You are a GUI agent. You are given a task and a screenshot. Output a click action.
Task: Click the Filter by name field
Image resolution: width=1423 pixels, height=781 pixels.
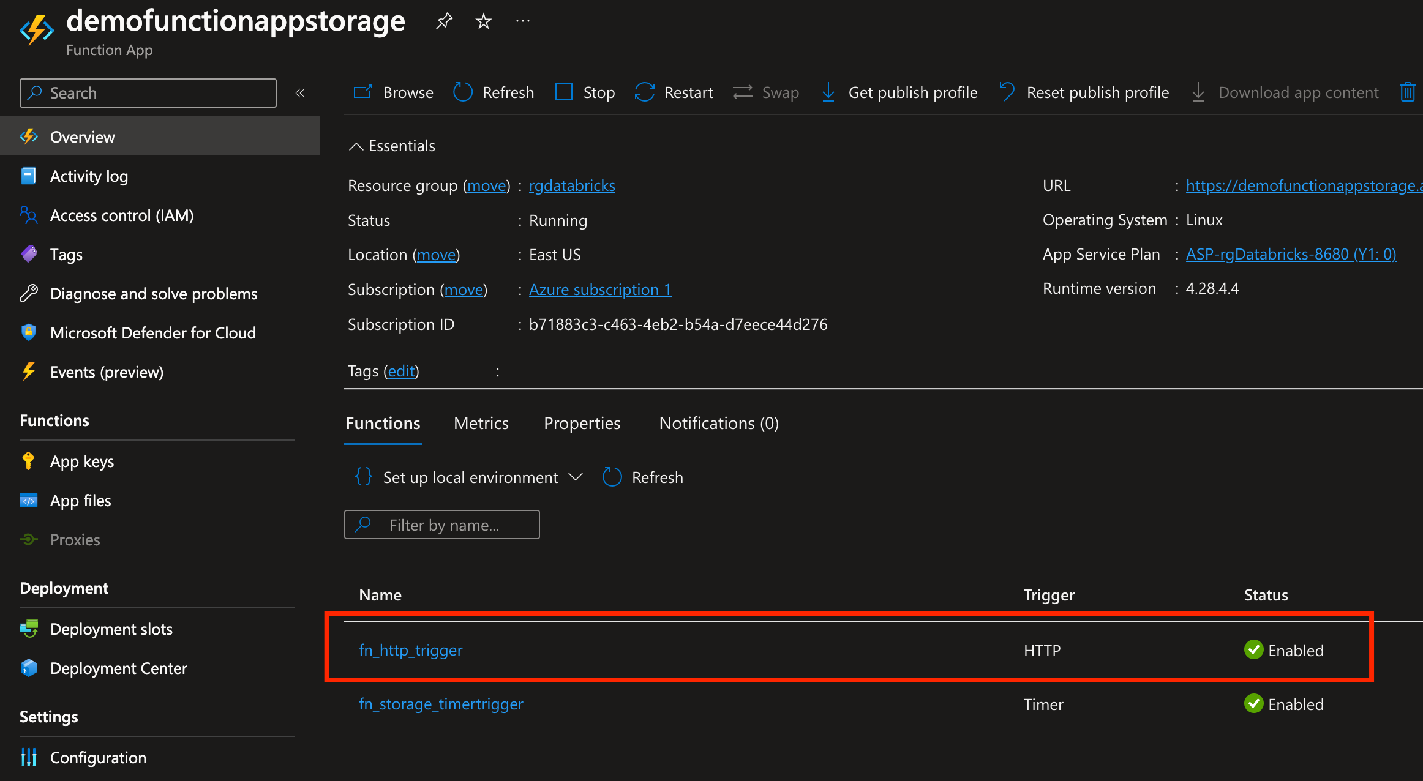[x=442, y=525]
